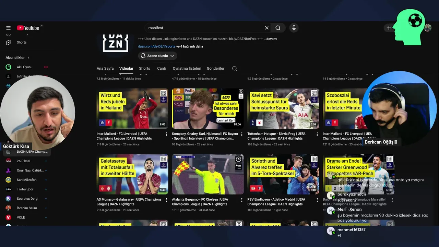Play the Lennart Karl interview thumbnail
Screen dimensions: 439x247
pyautogui.click(x=208, y=108)
